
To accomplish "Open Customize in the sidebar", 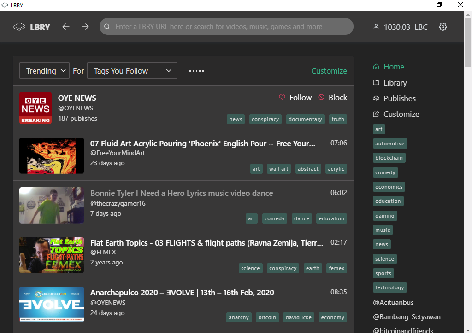I will pos(396,114).
